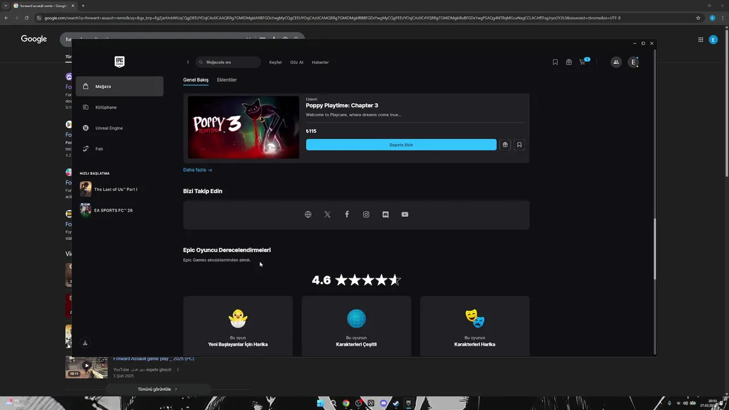Switch to the Eklentiler tab
This screenshot has height=410, width=729.
(227, 80)
